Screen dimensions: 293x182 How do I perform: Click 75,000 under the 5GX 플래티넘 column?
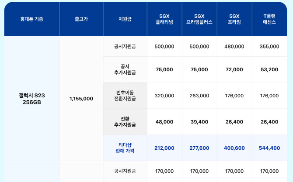coord(164,69)
